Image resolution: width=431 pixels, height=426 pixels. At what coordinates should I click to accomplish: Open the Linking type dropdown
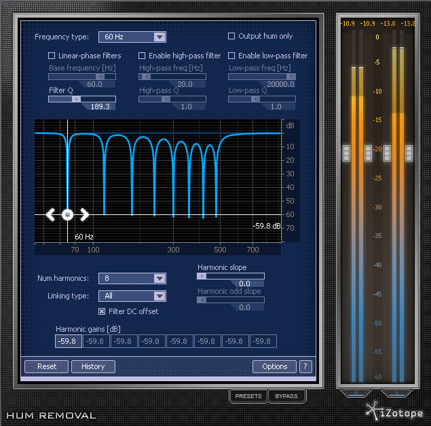132,296
